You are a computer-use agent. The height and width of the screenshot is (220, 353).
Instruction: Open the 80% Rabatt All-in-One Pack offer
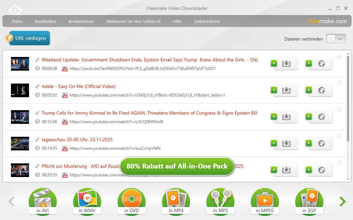tap(177, 166)
